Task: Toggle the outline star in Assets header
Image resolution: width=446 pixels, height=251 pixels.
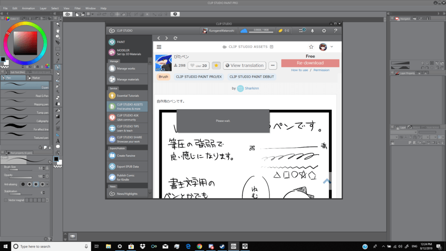Action: [311, 47]
